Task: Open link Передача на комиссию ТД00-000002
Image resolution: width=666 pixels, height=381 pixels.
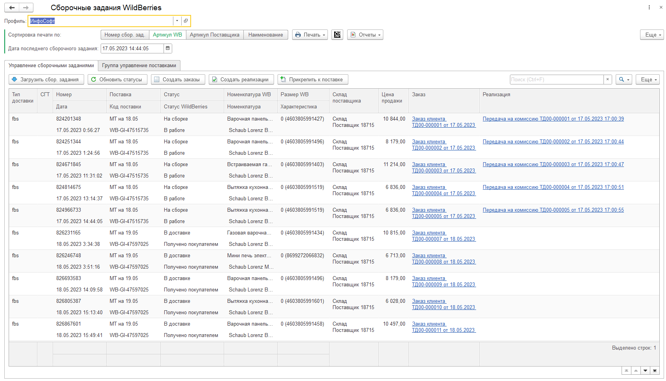Action: [553, 142]
